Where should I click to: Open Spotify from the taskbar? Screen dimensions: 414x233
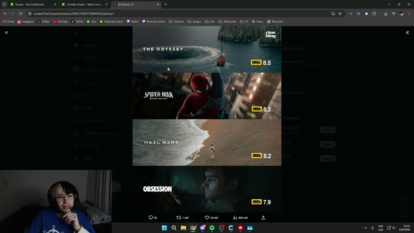pos(212,228)
